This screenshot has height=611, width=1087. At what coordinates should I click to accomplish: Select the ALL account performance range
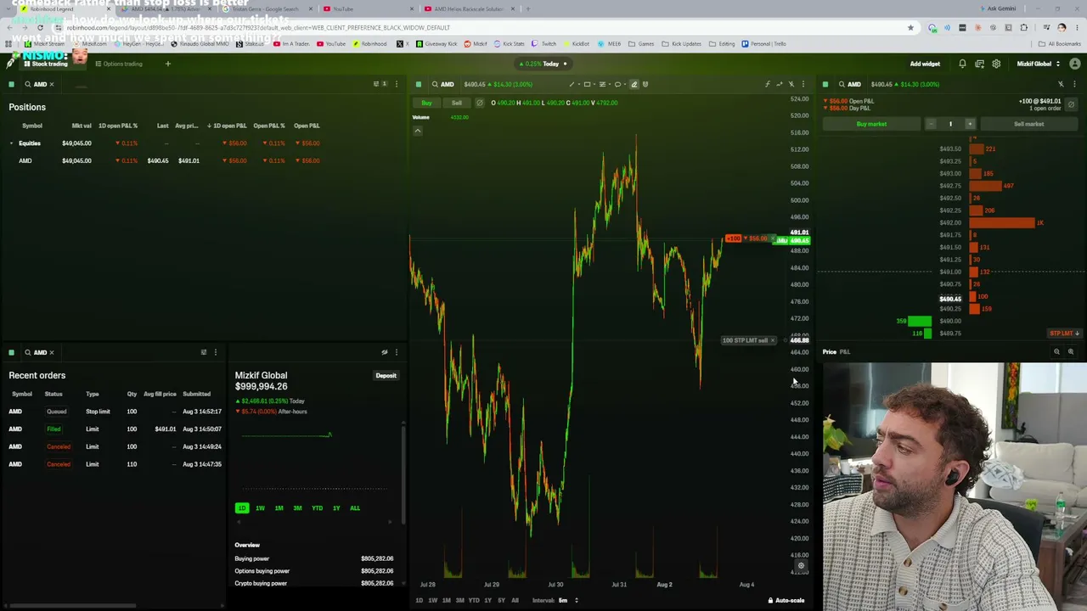tap(355, 507)
